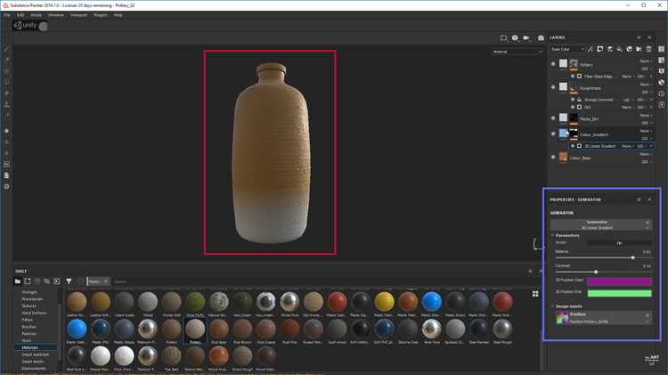
Task: Open the File menu
Action: click(7, 15)
